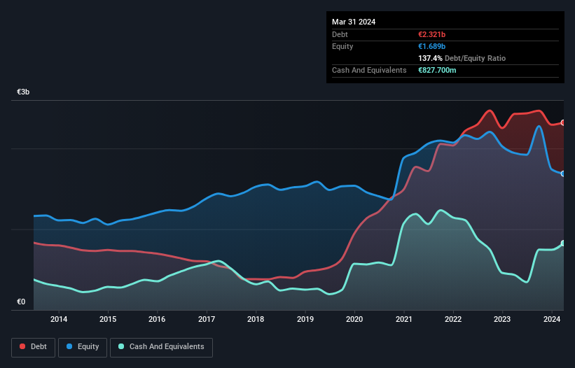Image resolution: width=575 pixels, height=368 pixels.
Task: Click the €2.321b debt value
Action: (431, 34)
